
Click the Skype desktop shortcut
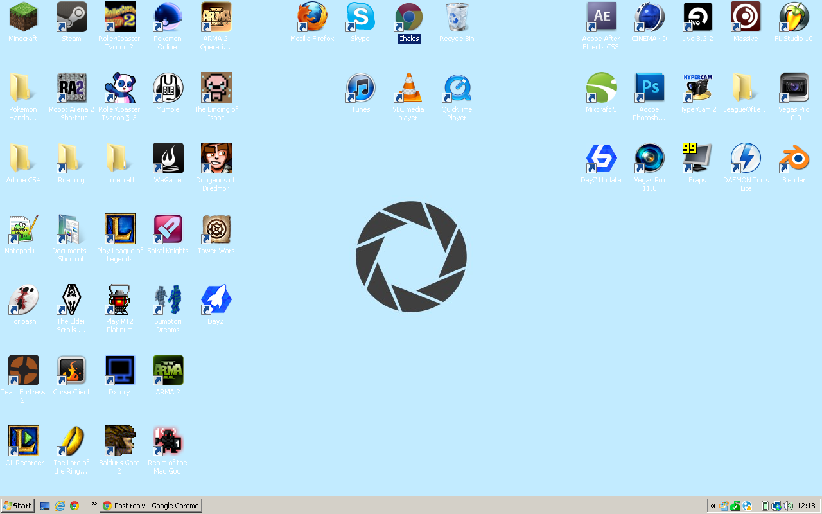360,17
